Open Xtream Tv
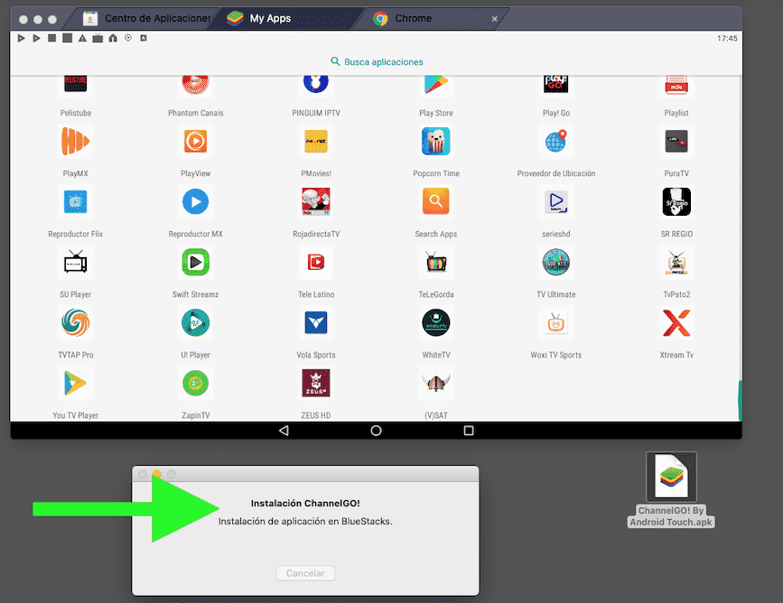783x603 pixels. (x=676, y=322)
